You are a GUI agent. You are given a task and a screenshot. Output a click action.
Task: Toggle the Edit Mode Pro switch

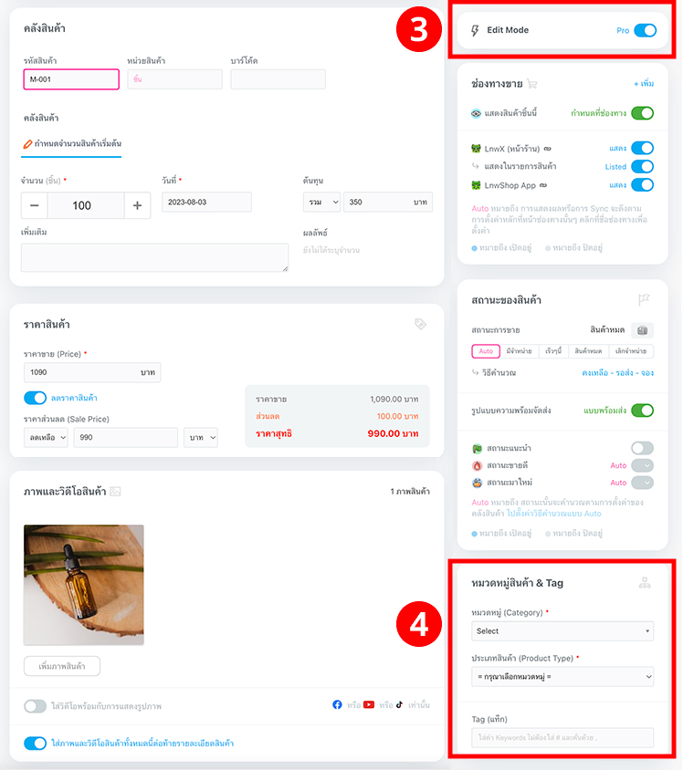tap(645, 30)
